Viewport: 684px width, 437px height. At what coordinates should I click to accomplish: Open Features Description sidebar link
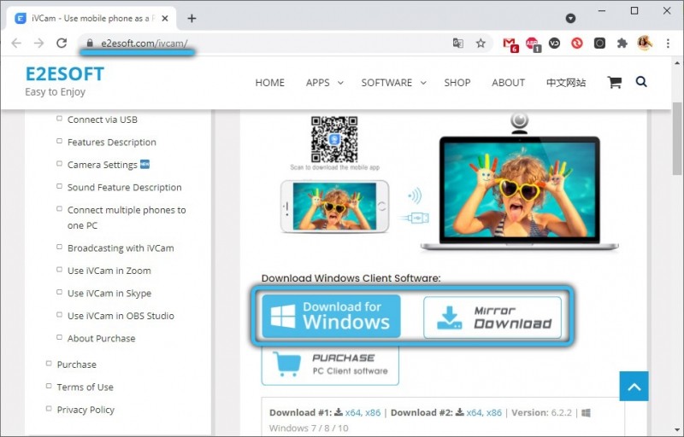point(112,143)
